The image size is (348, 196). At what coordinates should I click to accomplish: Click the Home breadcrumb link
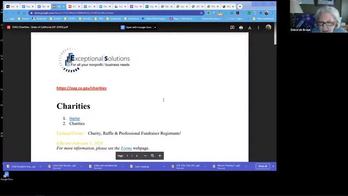click(x=74, y=119)
